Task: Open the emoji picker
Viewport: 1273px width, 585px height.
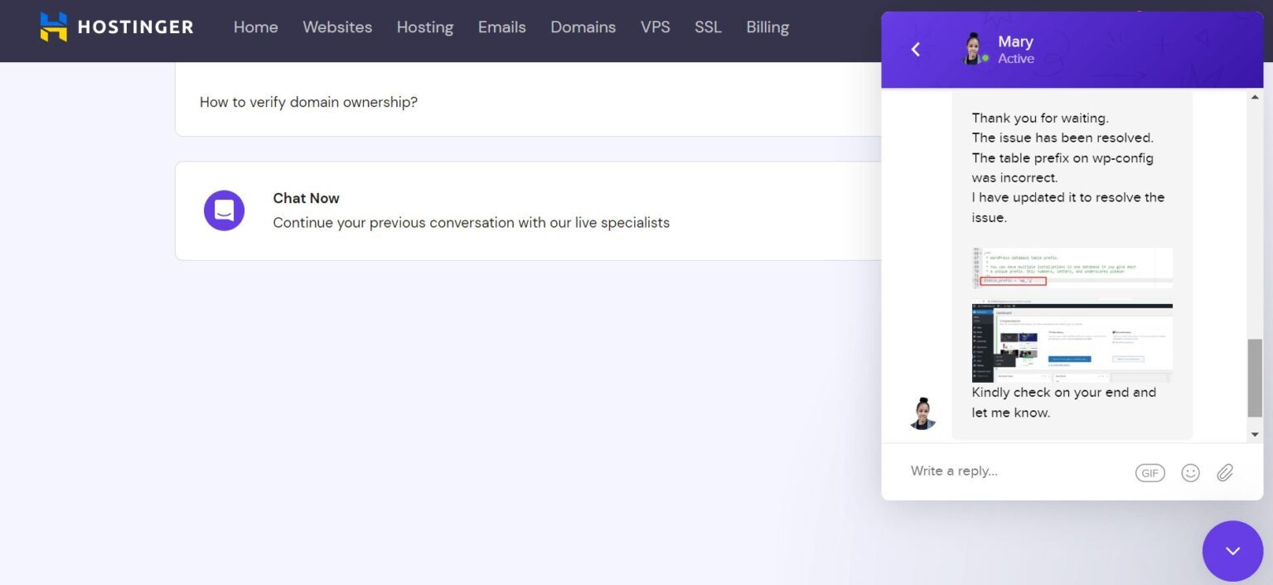Action: 1191,472
